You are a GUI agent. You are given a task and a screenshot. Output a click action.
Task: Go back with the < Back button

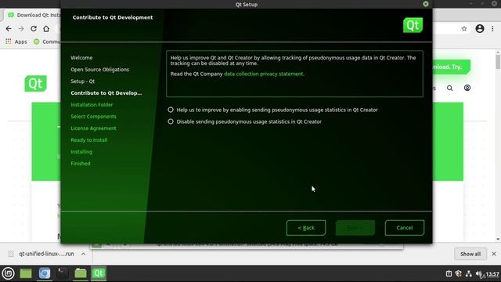[306, 228]
